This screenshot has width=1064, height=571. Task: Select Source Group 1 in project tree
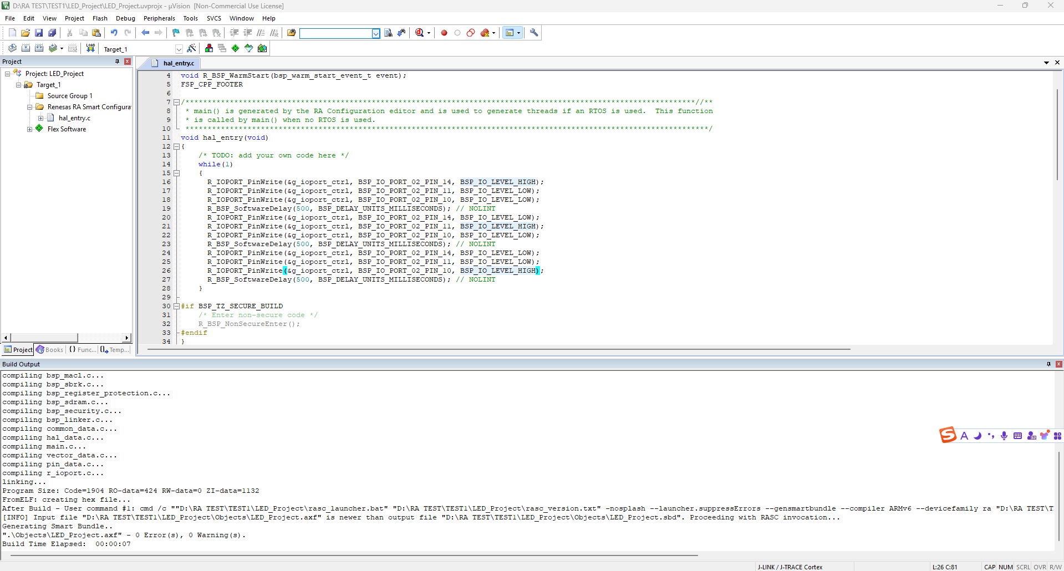point(70,96)
